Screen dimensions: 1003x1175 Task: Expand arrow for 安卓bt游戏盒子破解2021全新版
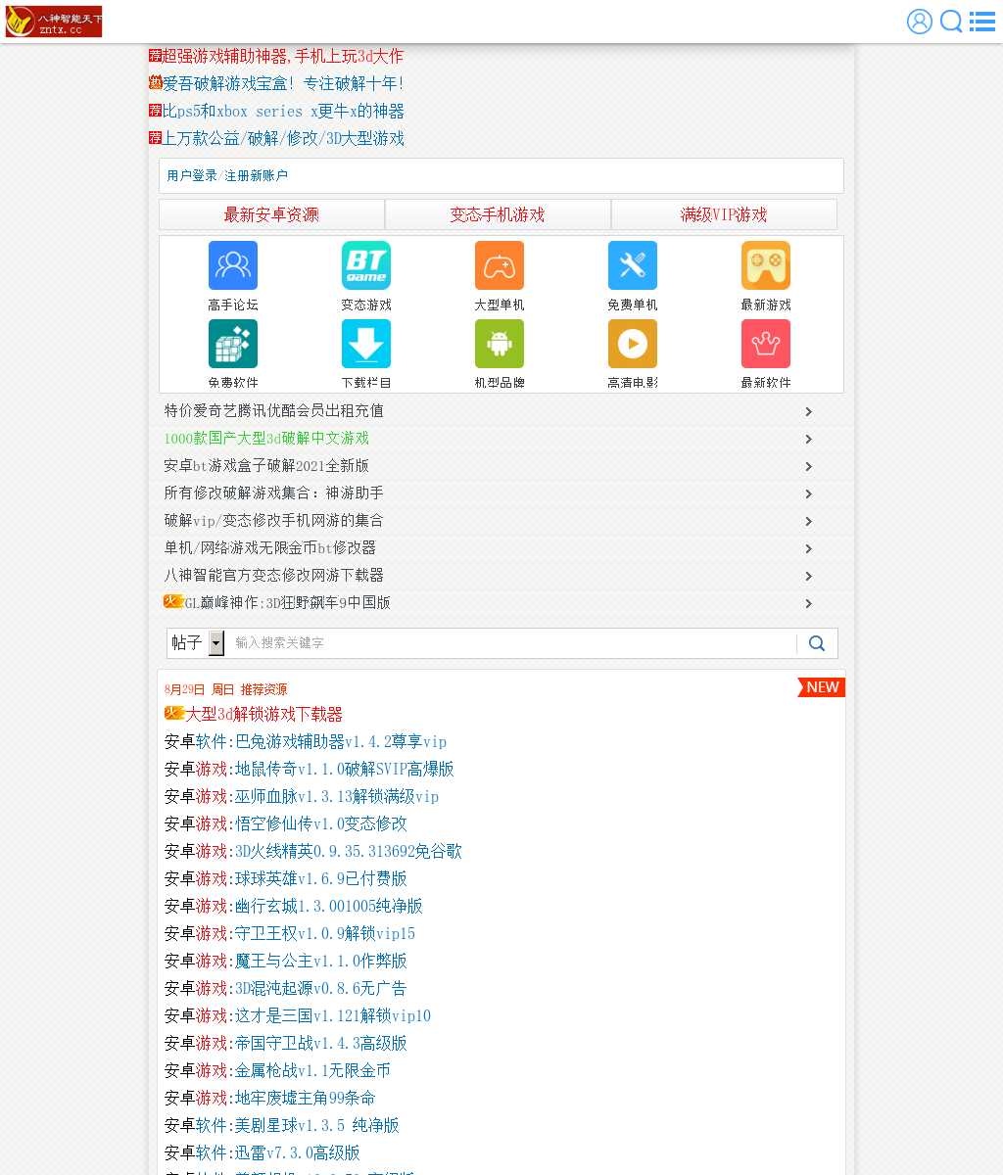point(809,466)
